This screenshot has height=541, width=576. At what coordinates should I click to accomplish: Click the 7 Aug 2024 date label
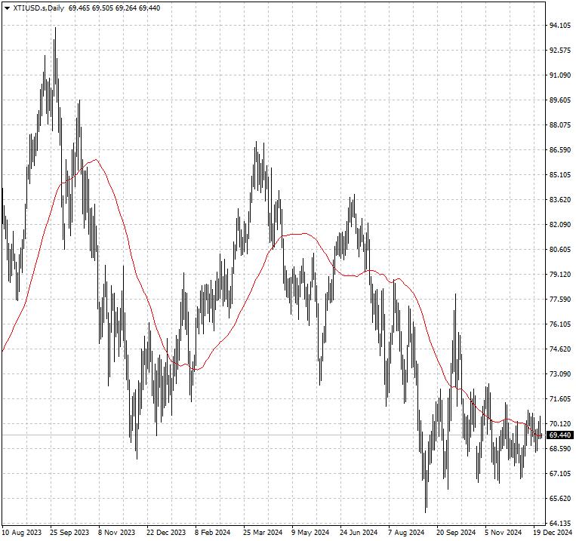(406, 533)
